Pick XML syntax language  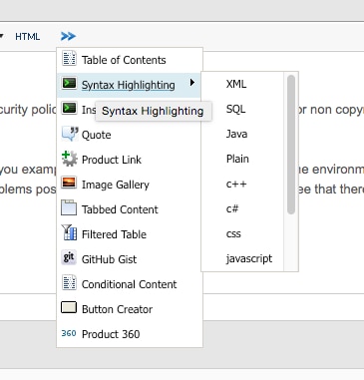pos(242,84)
